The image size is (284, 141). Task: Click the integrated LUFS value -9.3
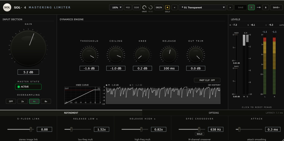(x=271, y=25)
